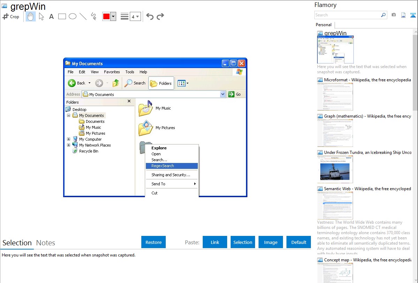Viewport: 418px width, 283px height.
Task: Close the Folders pane with X
Action: [129, 101]
